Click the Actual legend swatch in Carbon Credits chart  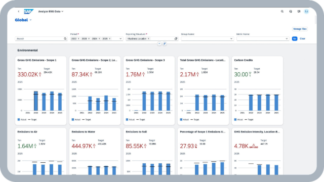click(x=235, y=119)
